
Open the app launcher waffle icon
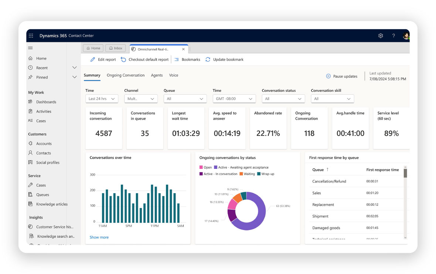point(31,36)
